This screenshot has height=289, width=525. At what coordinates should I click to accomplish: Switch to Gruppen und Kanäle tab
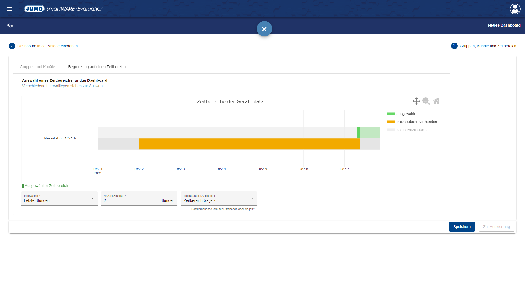37,67
